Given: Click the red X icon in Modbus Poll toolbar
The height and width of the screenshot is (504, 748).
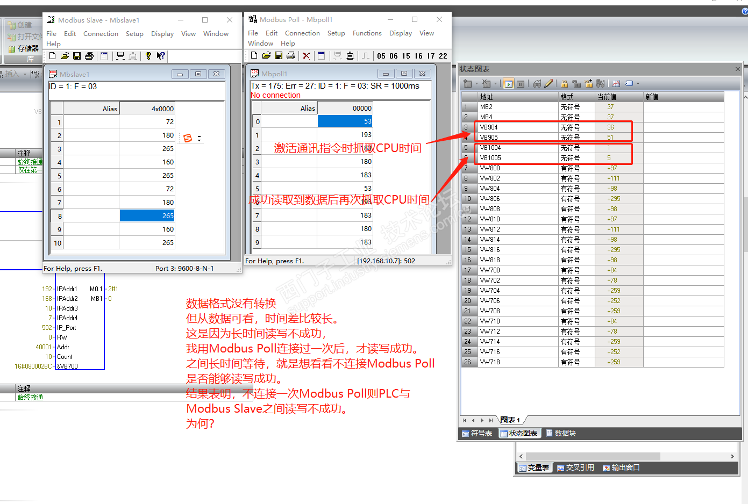Looking at the screenshot, I should point(307,55).
